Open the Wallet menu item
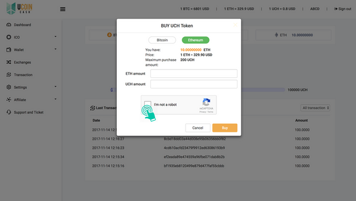 coord(18,50)
